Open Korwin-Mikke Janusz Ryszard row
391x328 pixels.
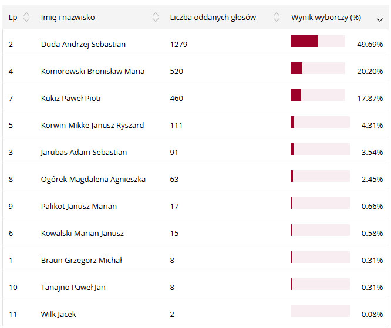pyautogui.click(x=92, y=125)
